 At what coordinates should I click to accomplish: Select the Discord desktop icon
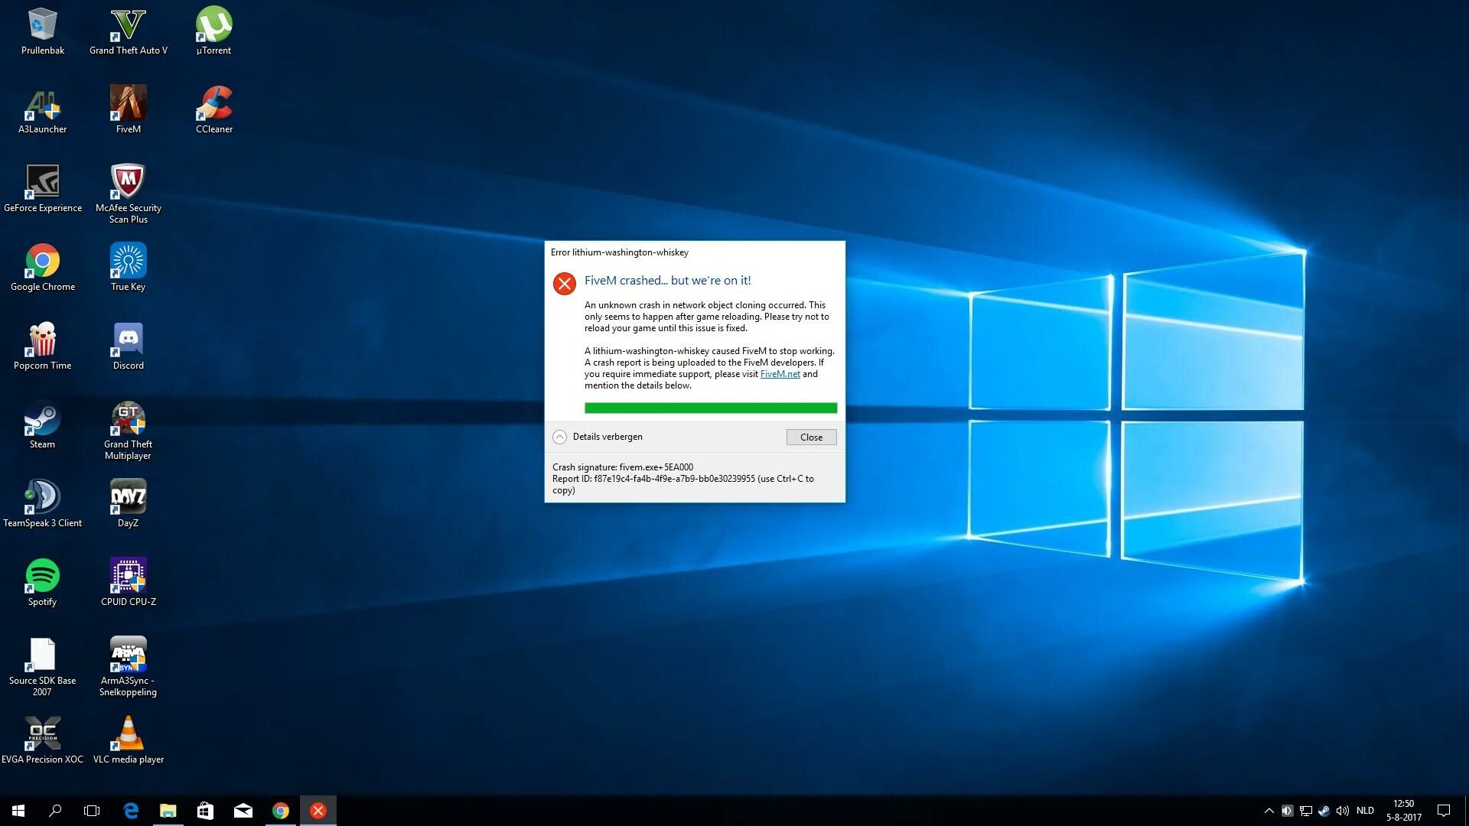point(128,347)
